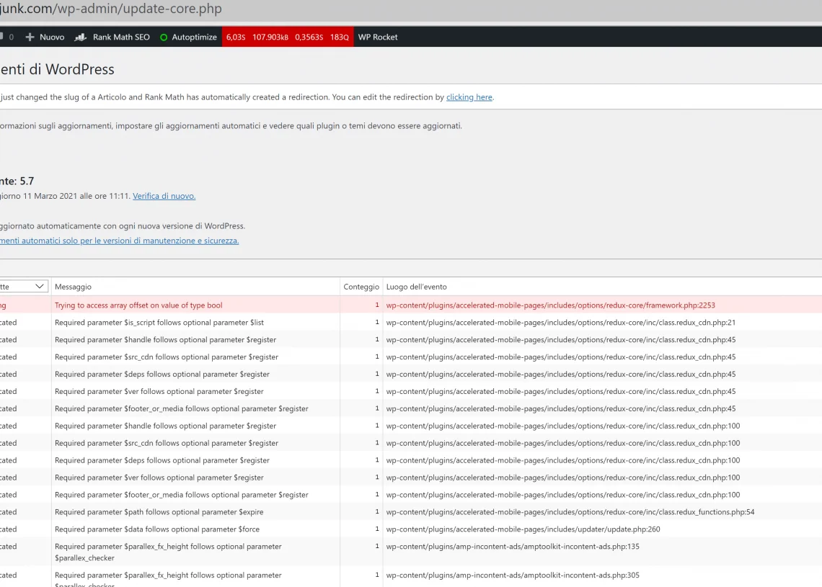The image size is (822, 587).
Task: Click the plus icon next to Nuovo
Action: pyautogui.click(x=30, y=37)
